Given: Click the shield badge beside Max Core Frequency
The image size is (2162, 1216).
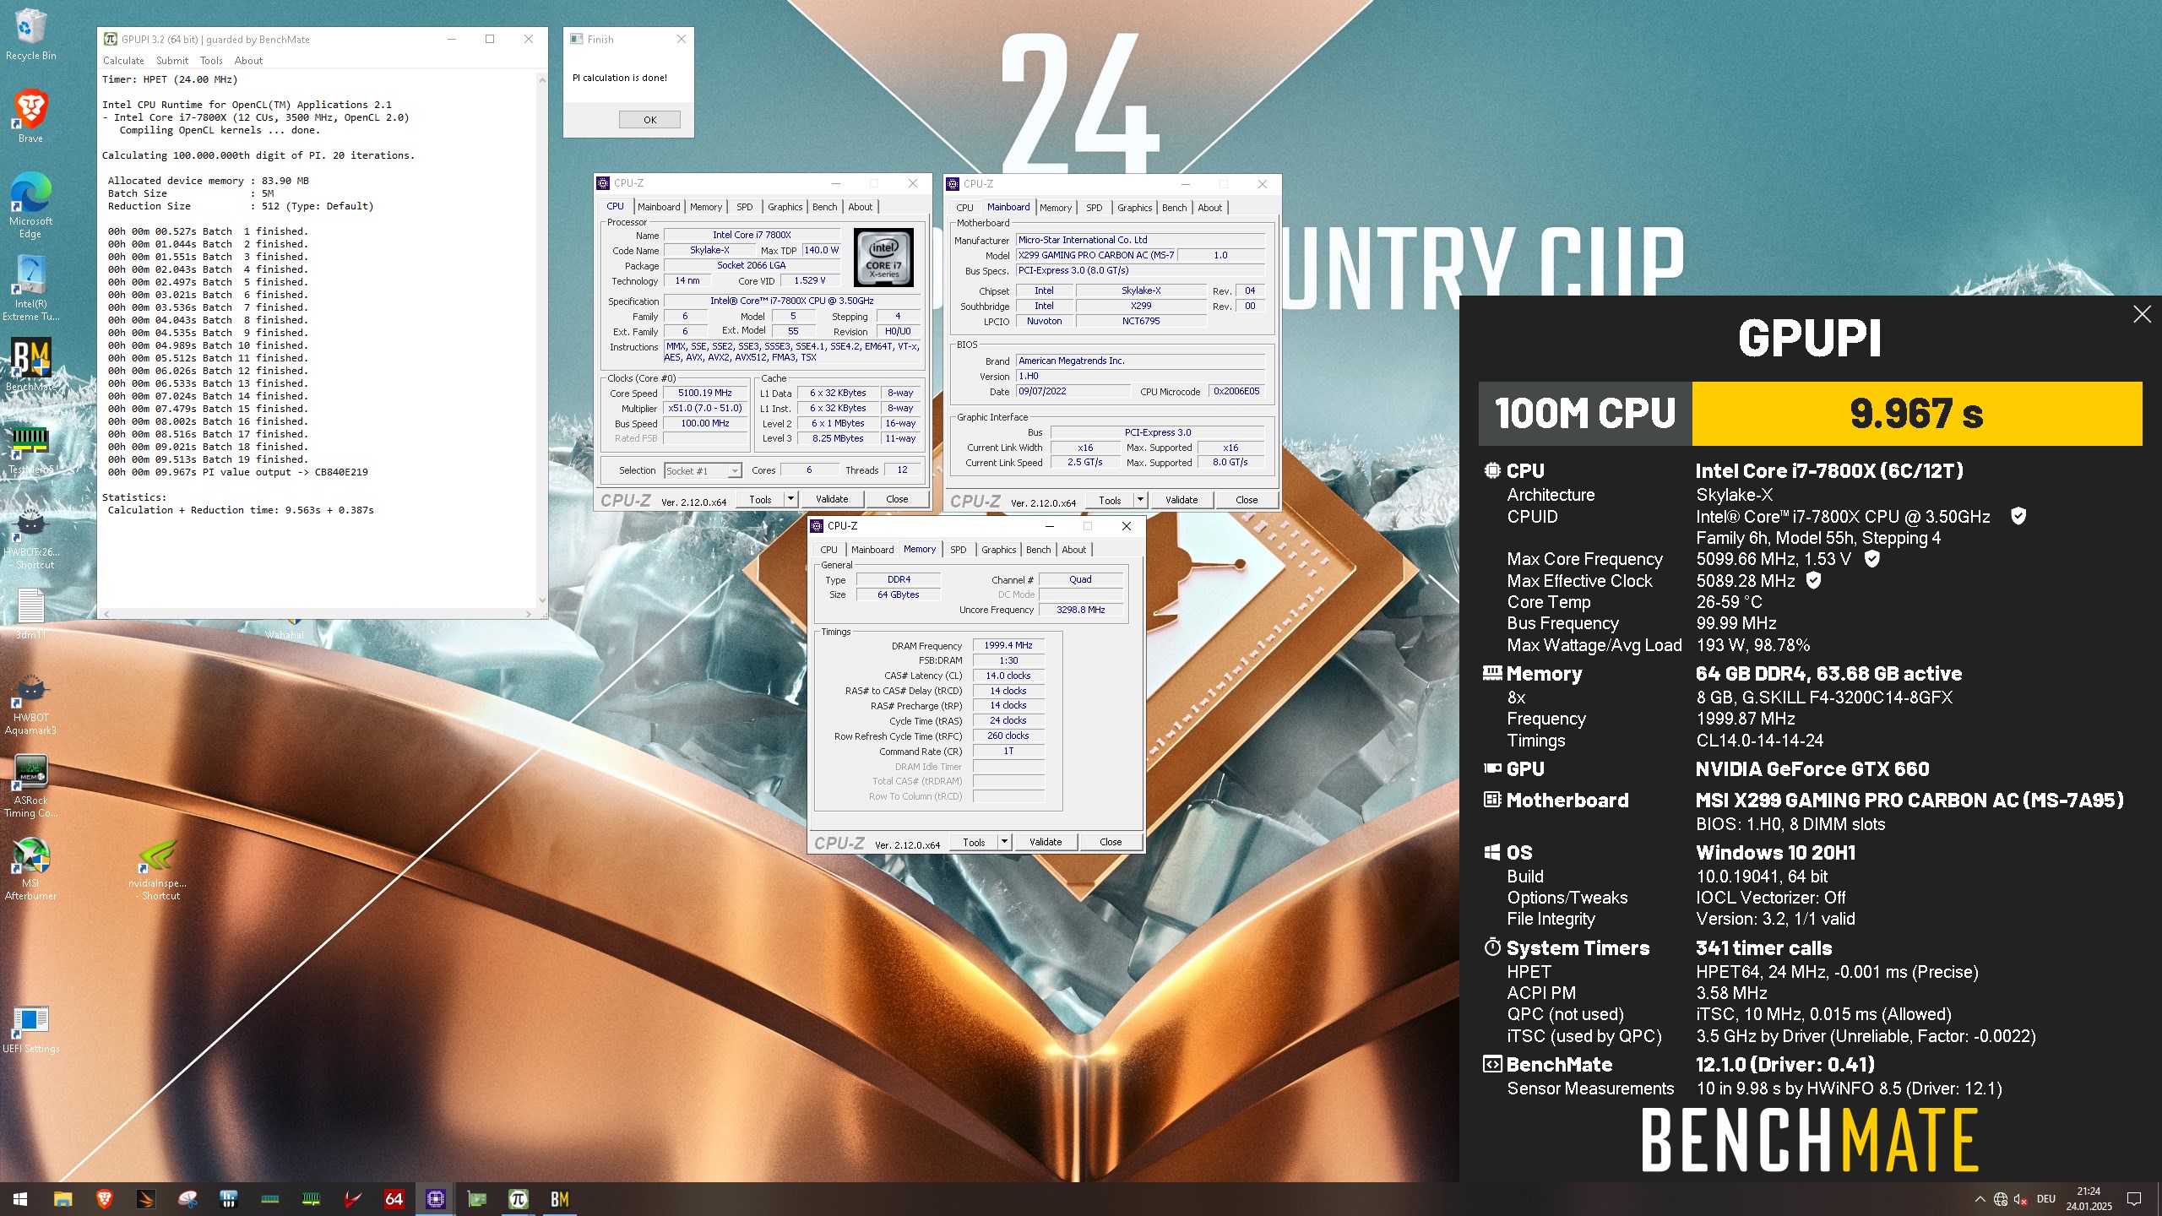Looking at the screenshot, I should click(1871, 558).
